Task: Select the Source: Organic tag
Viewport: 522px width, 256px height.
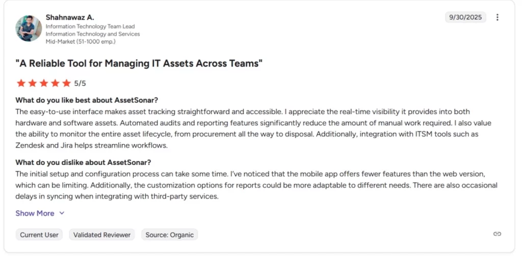Action: (x=169, y=235)
